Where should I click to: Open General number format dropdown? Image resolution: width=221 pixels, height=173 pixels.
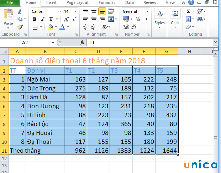[x=147, y=11]
